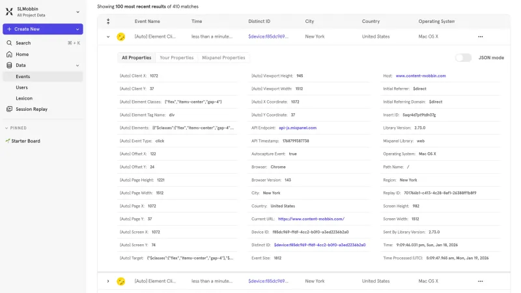Click the emoji icon of second event
Image resolution: width=521 pixels, height=293 pixels.
click(121, 281)
